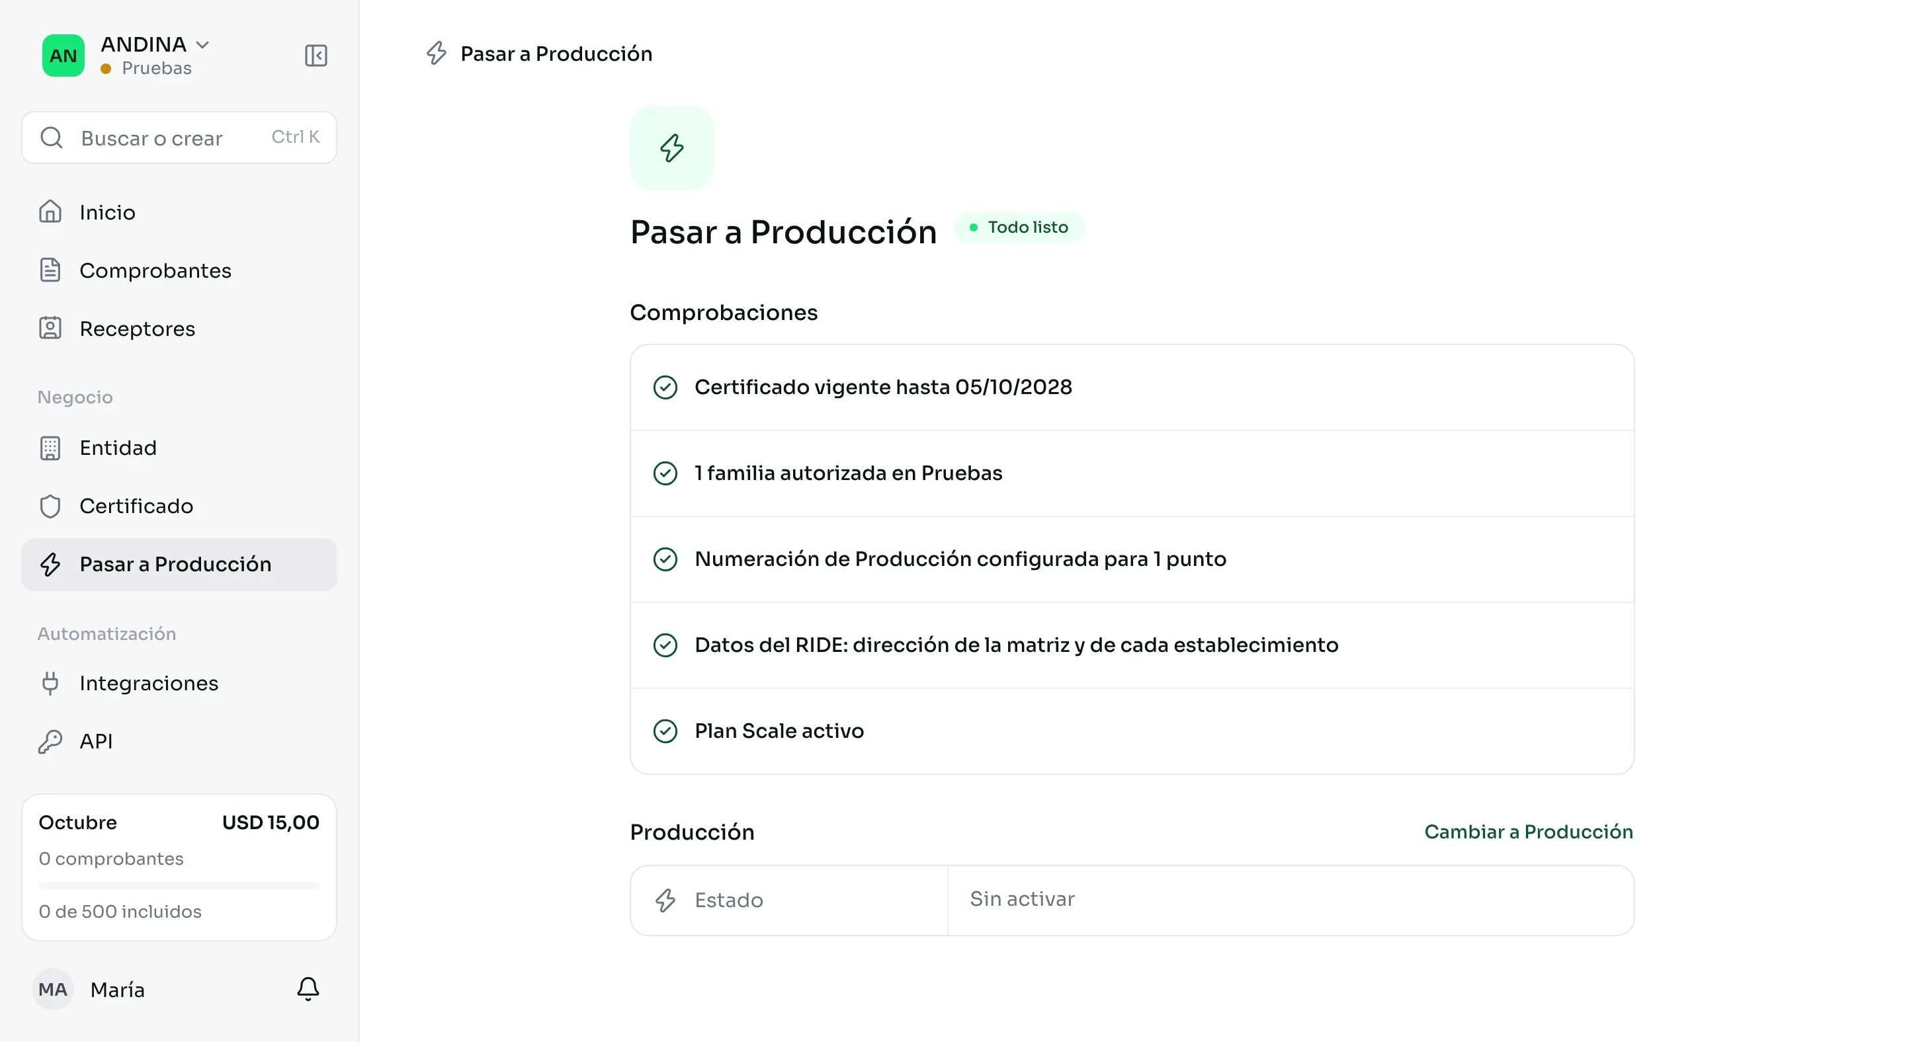Click the API key icon
The image size is (1905, 1042).
(x=50, y=741)
